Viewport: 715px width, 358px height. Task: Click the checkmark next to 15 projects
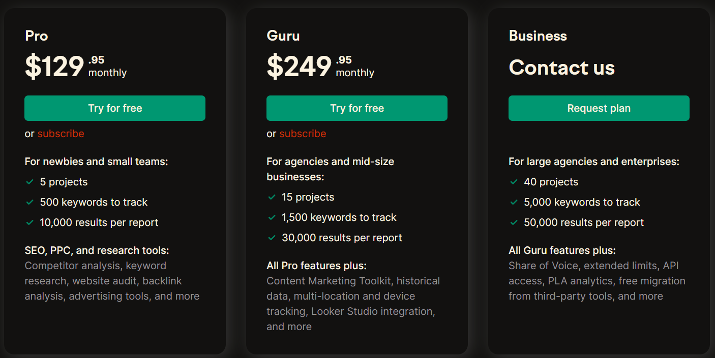click(x=272, y=197)
